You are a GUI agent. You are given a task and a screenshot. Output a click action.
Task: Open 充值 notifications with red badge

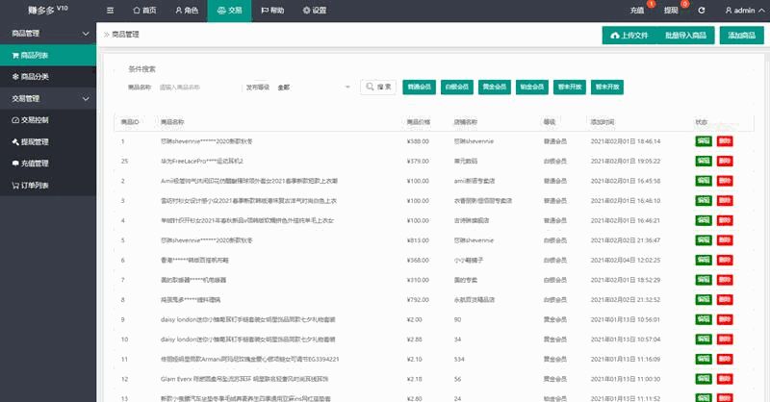(638, 11)
